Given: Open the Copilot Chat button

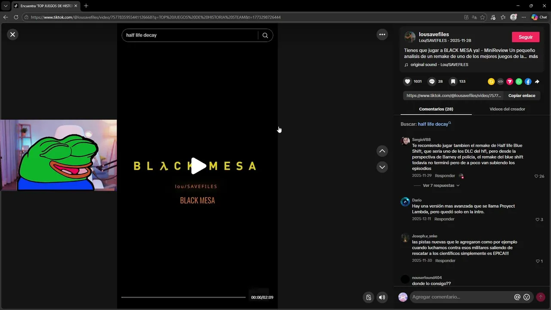Looking at the screenshot, I should click(x=539, y=17).
